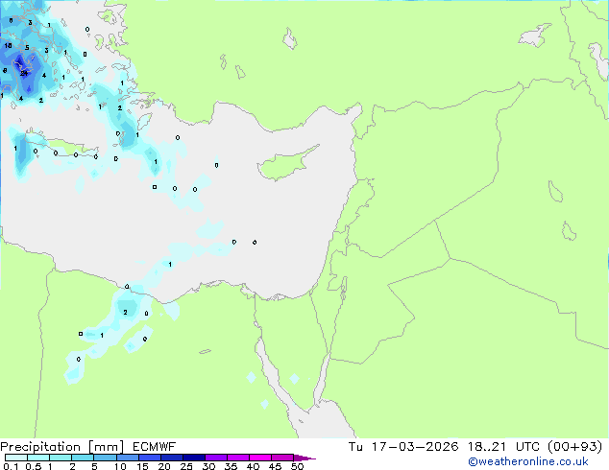Screen dimensions: 609x470
Task: Pick the 0.5–1 mm legend color box
Action: [x=38, y=458]
